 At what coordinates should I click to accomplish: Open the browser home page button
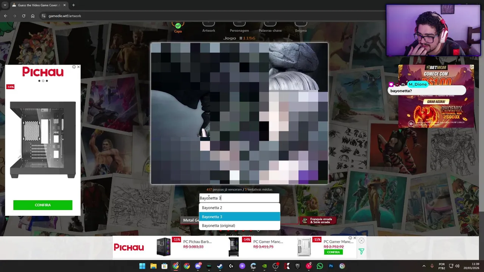(33, 16)
